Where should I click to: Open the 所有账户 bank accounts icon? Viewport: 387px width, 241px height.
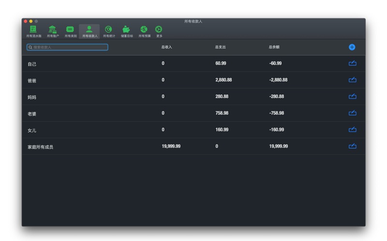(x=52, y=30)
